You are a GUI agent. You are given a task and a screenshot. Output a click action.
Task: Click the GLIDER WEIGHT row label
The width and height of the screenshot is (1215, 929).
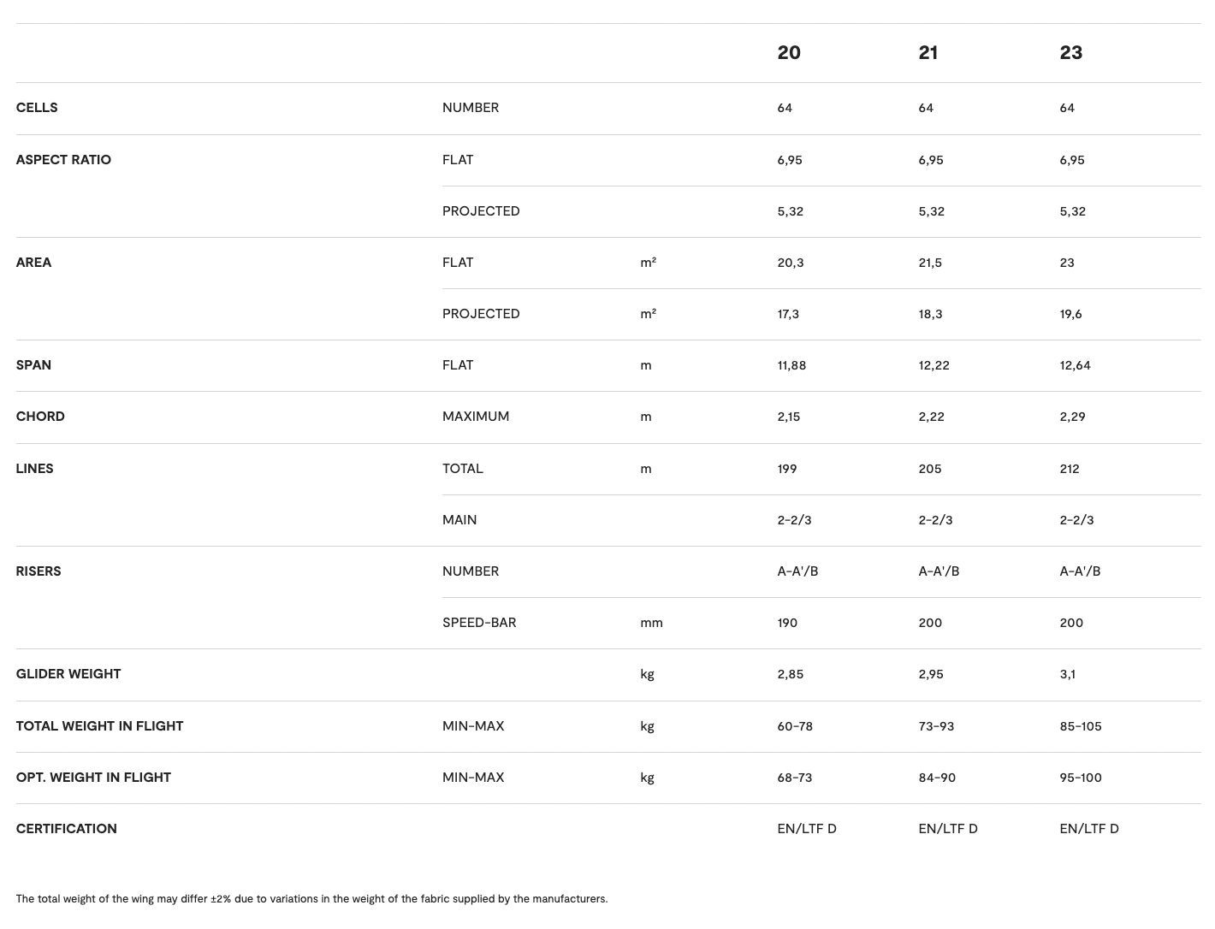coord(68,674)
